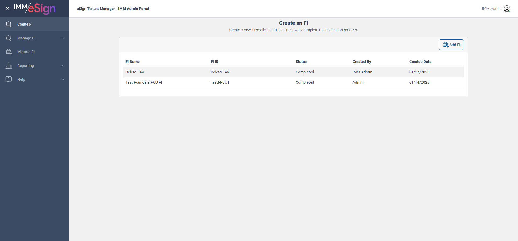Click the Help question mark icon
518x241 pixels.
click(x=9, y=79)
